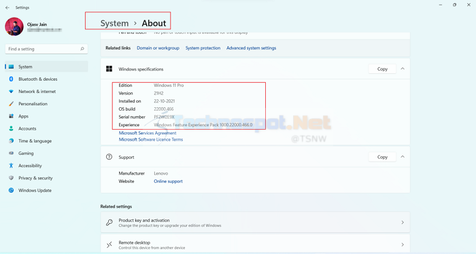Click the back arrow in Settings
Screen dimensions: 476x254
click(7, 7)
